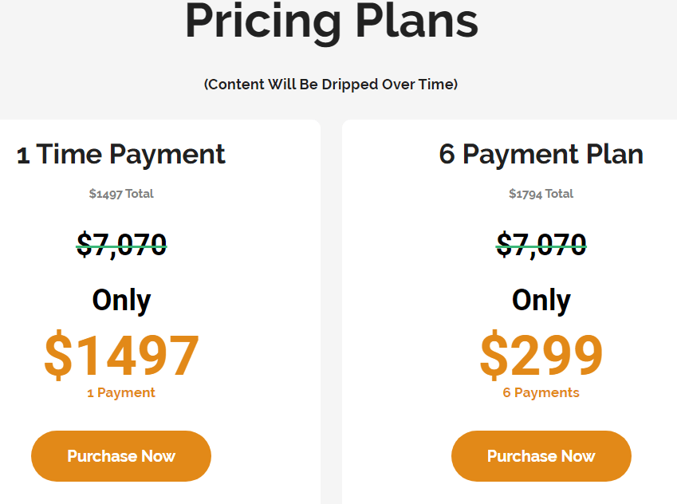This screenshot has height=504, width=677.
Task: Click the $1497 Total gray label
Action: [121, 194]
